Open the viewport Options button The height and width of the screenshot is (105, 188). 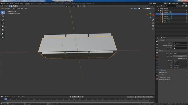click(152, 6)
